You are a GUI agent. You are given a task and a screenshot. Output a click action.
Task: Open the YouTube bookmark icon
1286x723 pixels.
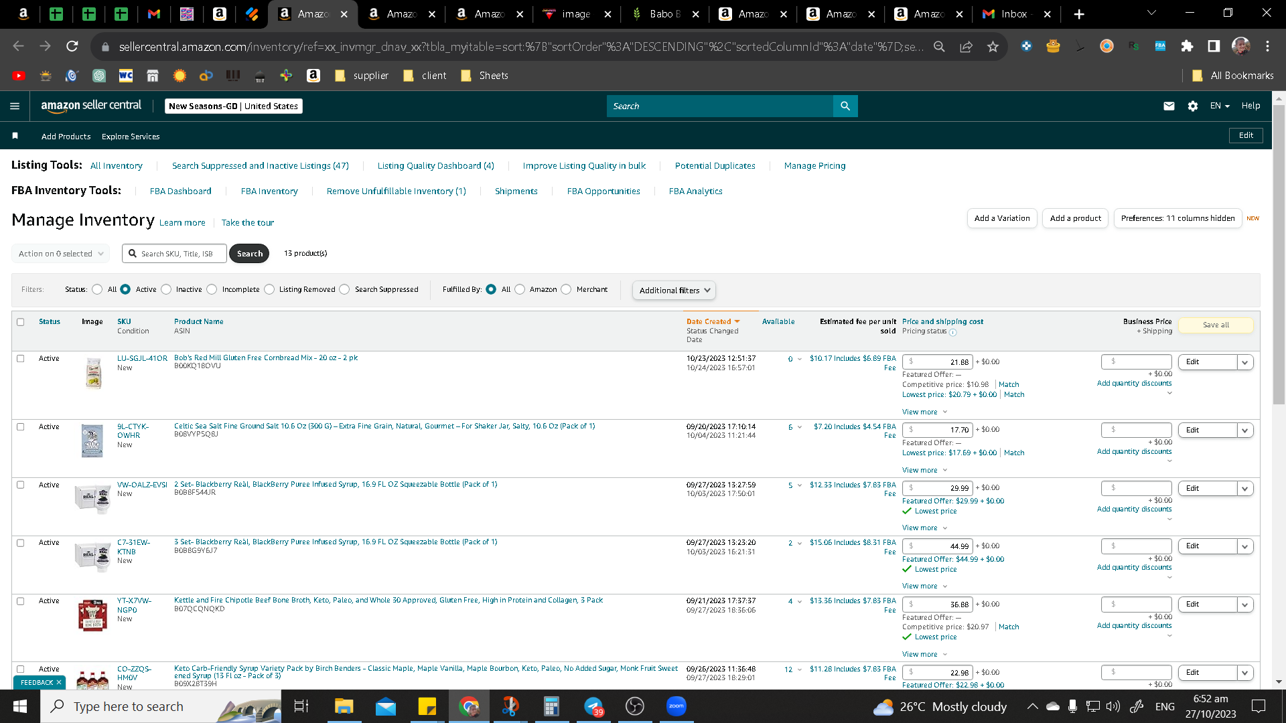(19, 76)
